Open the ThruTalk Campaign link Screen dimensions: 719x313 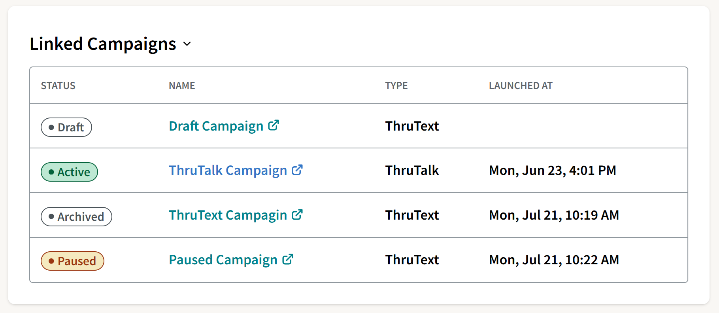pos(228,171)
